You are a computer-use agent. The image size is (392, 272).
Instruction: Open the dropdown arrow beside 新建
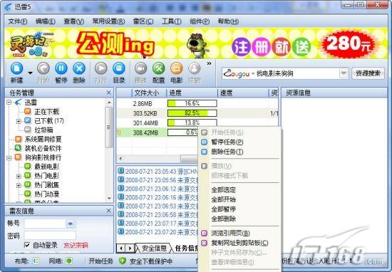[x=30, y=73]
